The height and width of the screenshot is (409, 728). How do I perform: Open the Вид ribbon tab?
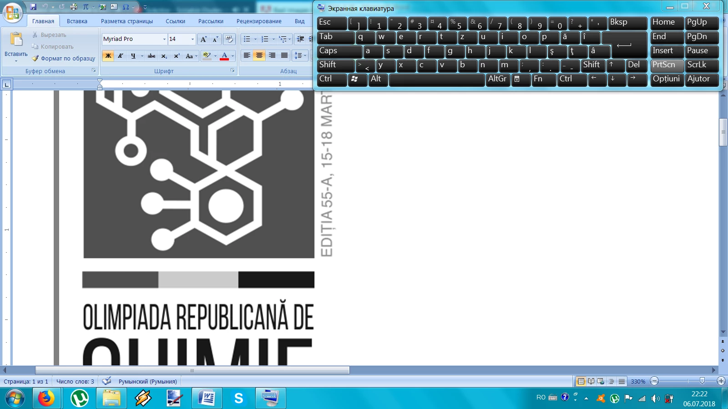[x=299, y=21]
